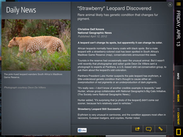Click the Strawberry Leopard Still Successful subheading
The width and height of the screenshot is (183, 137).
pos(99,109)
